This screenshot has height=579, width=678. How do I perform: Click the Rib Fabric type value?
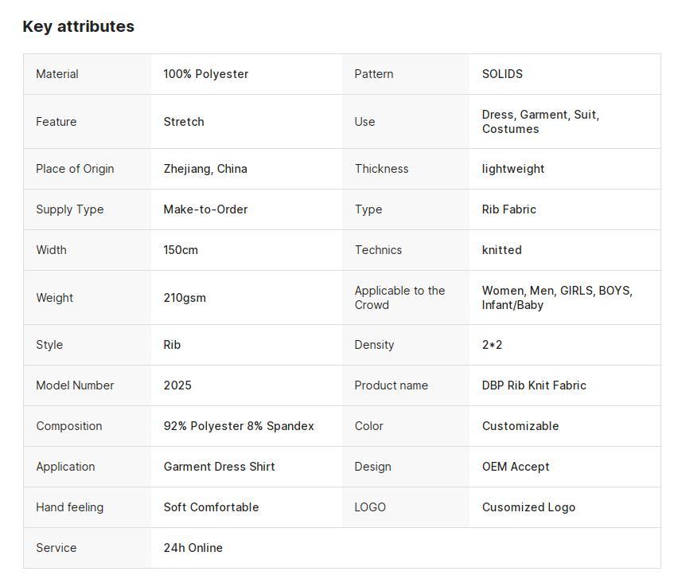509,209
